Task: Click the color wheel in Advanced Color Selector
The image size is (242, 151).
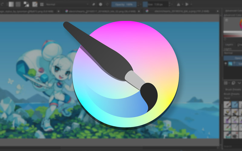Action: pyautogui.click(x=241, y=24)
